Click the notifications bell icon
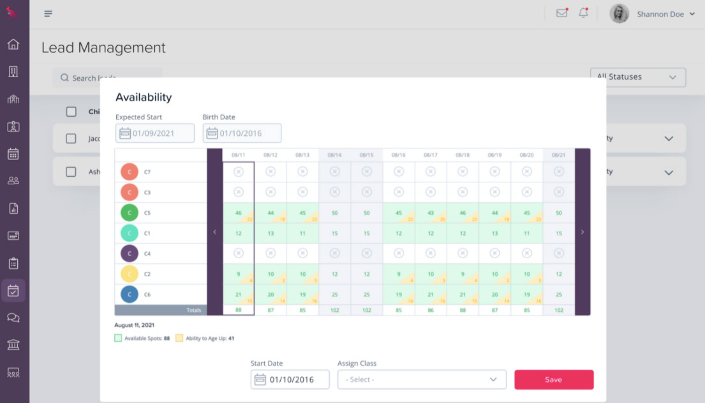Viewport: 705px width, 403px height. point(583,13)
